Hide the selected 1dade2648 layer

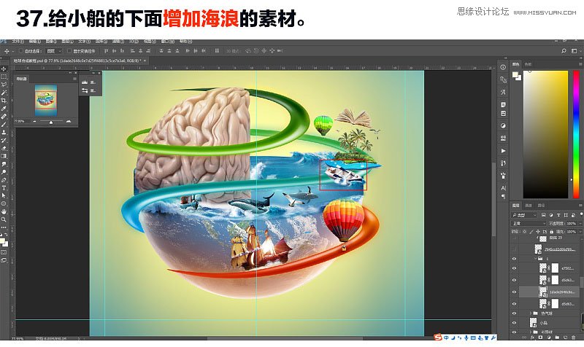pyautogui.click(x=515, y=292)
